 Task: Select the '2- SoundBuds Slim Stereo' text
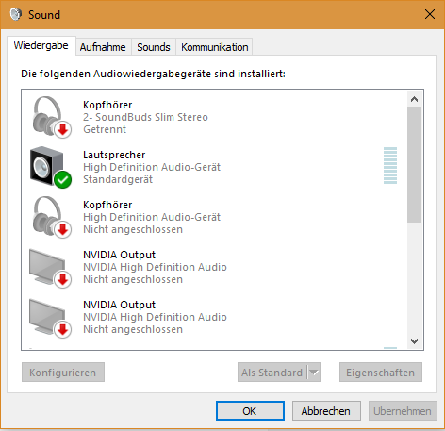click(145, 117)
